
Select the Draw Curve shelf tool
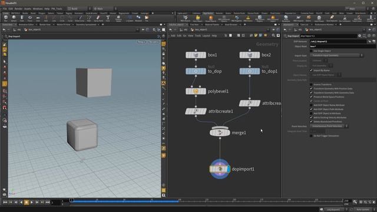point(80,18)
